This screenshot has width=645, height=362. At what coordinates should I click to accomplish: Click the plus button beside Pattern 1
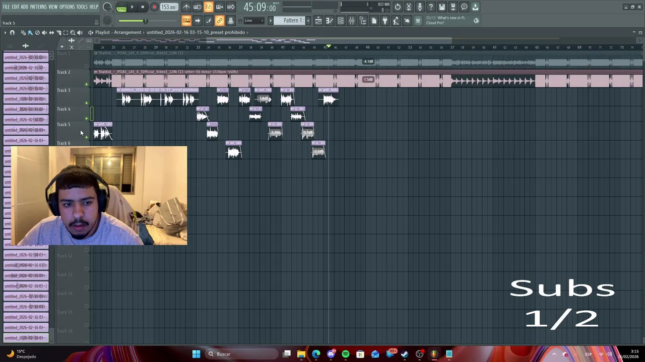[x=308, y=21]
